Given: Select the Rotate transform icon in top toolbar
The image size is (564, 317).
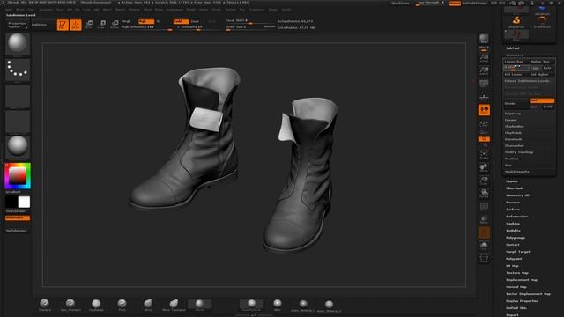Looking at the screenshot, I should click(x=115, y=25).
